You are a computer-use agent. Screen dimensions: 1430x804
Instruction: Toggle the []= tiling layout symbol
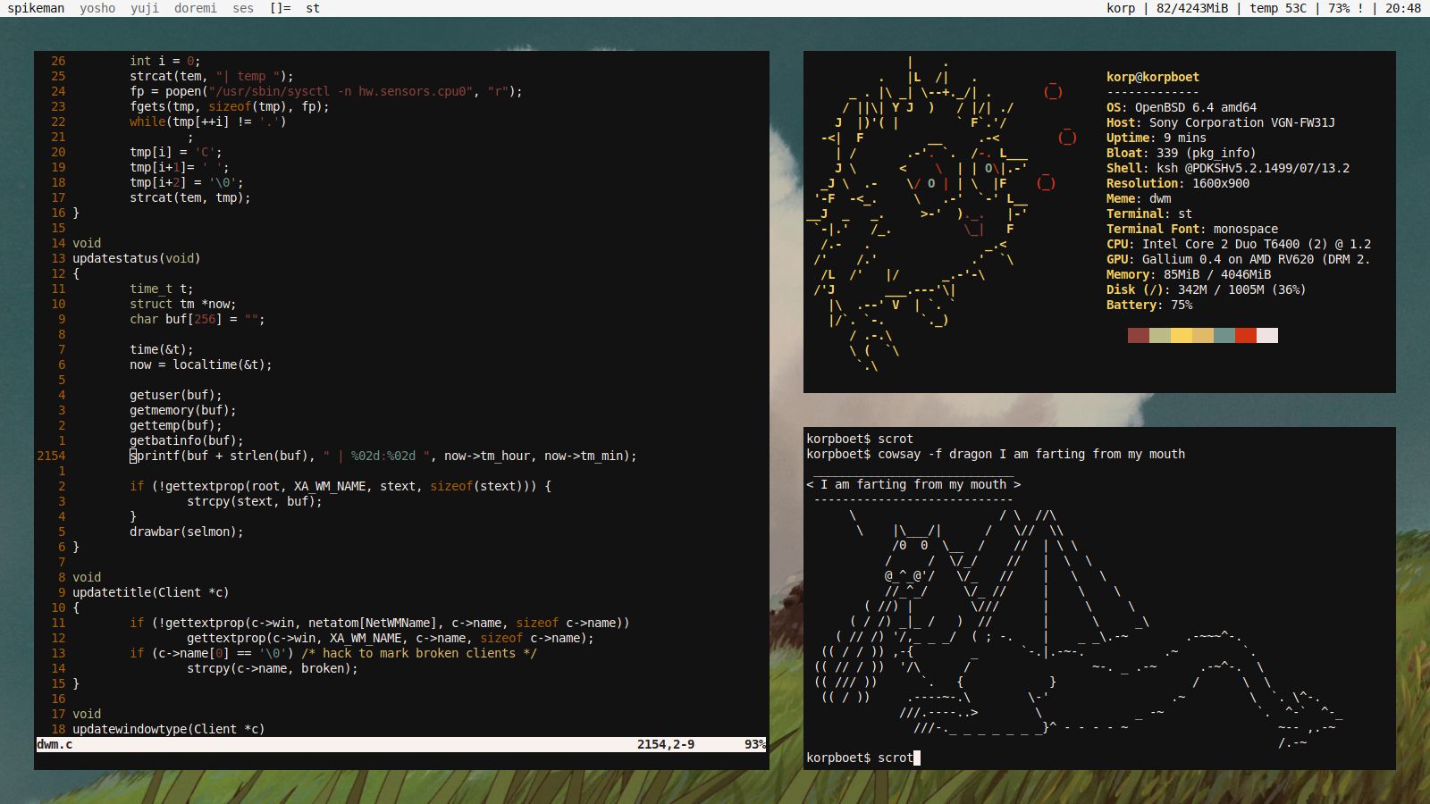281,8
